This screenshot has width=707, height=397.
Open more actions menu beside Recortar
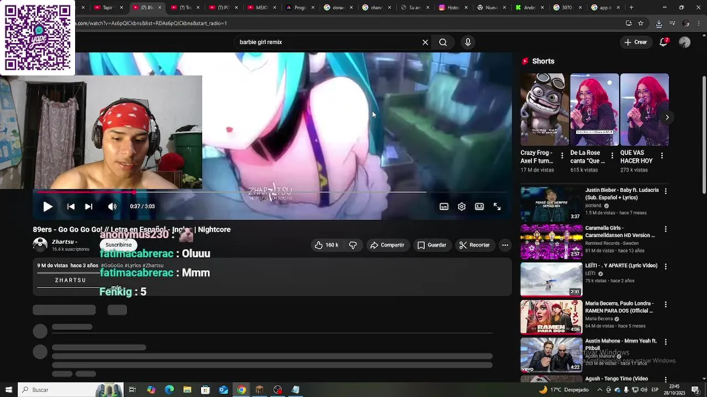(x=505, y=245)
